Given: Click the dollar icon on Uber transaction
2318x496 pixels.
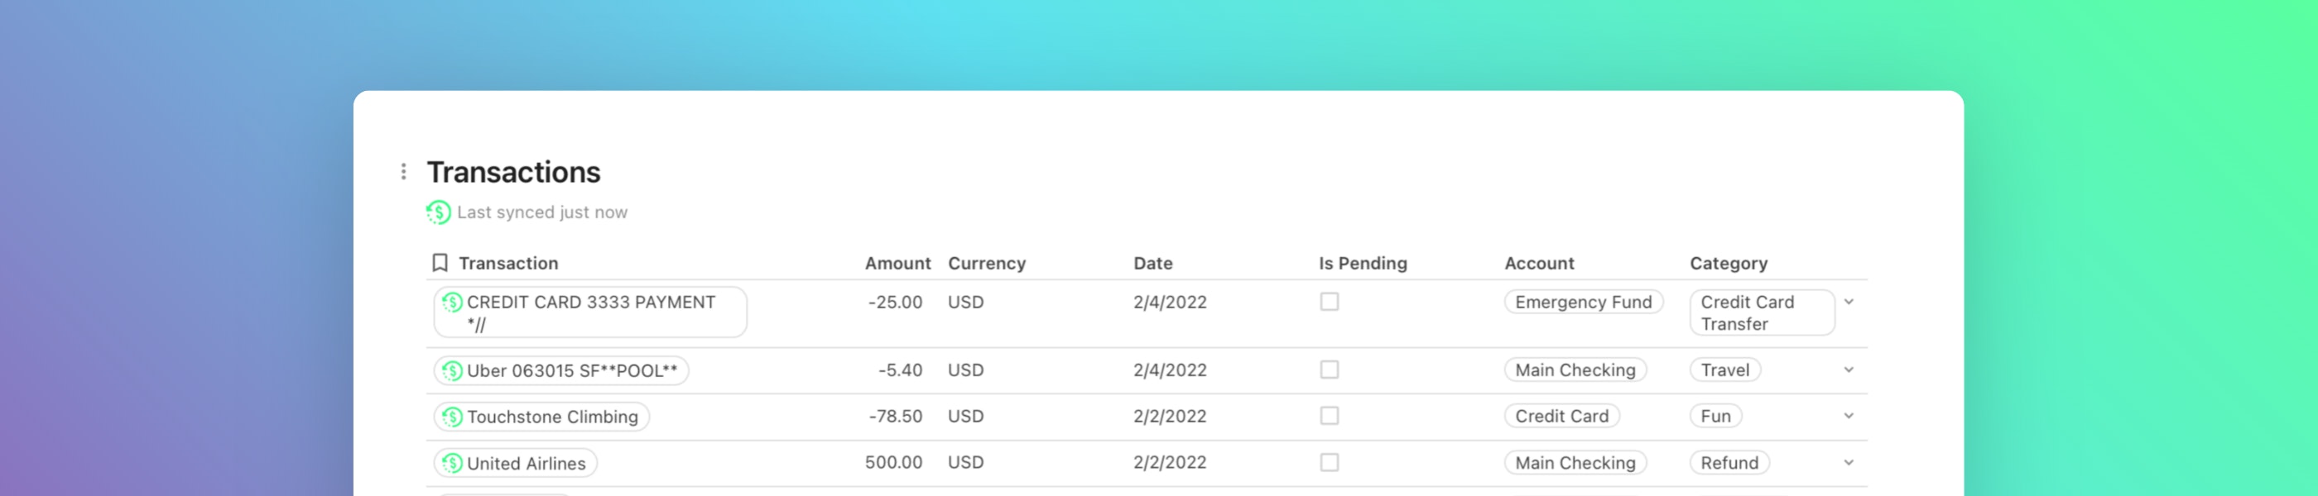Looking at the screenshot, I should pos(453,370).
